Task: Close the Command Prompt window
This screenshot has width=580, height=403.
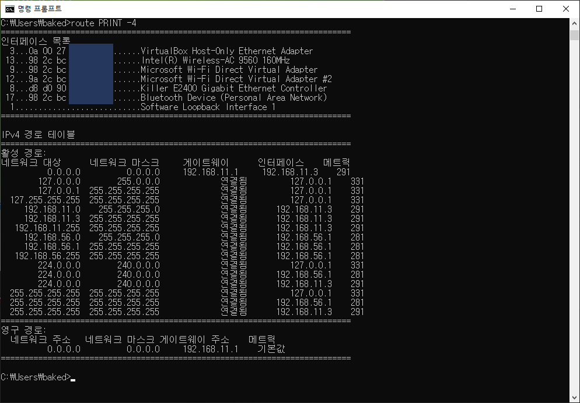Action: tap(566, 9)
